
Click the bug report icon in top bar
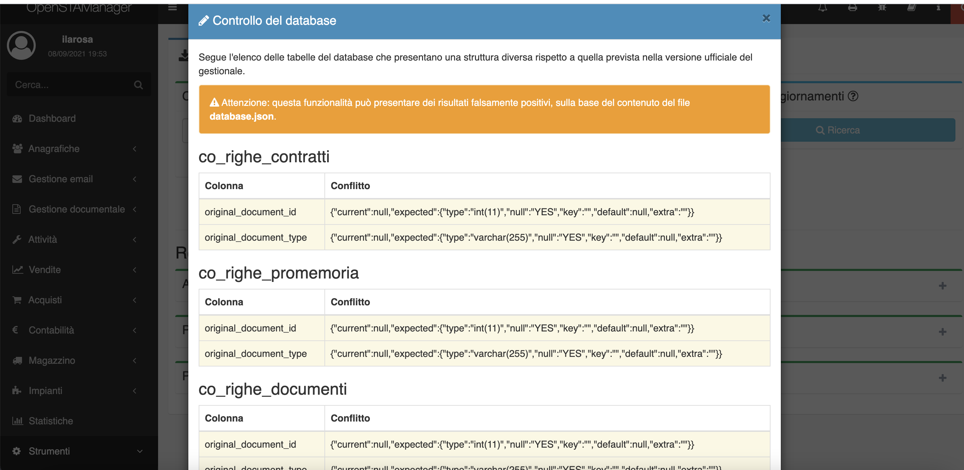[882, 8]
